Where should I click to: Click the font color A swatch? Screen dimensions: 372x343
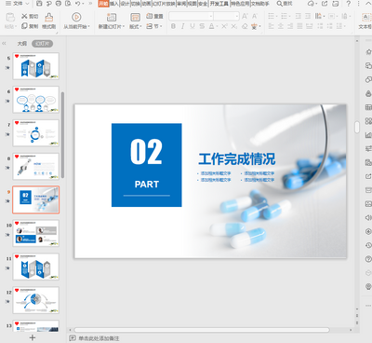click(x=211, y=26)
